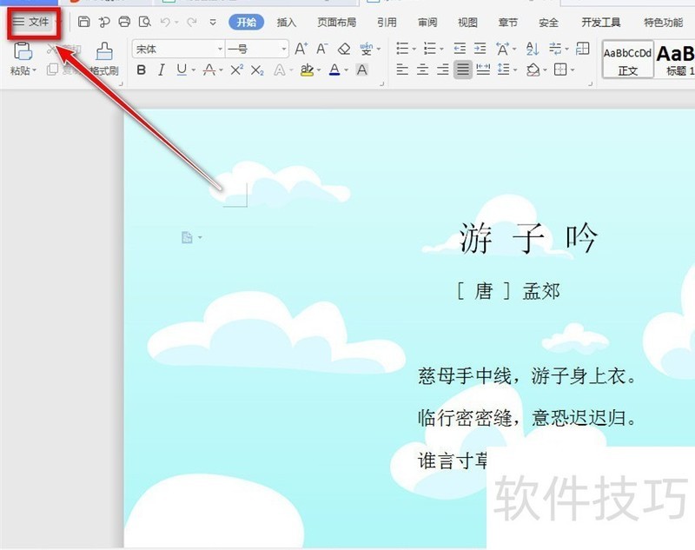Apply the font color A swatch
The image size is (695, 550).
click(x=334, y=70)
